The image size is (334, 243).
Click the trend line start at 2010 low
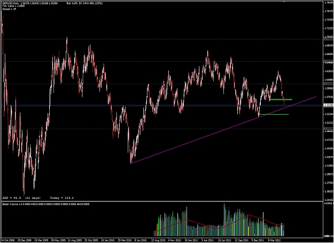pos(131,163)
